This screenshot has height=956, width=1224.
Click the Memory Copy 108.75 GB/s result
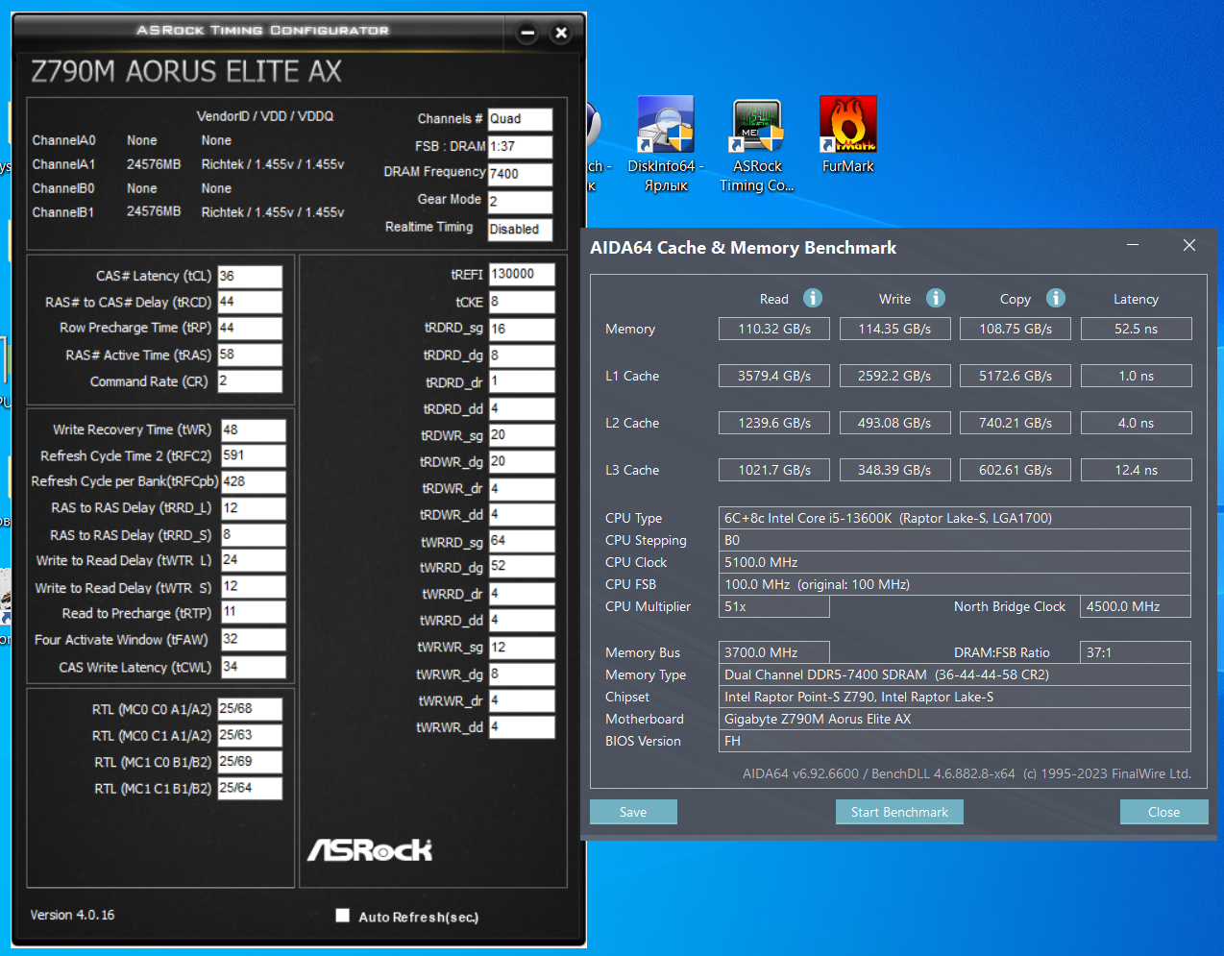tap(1016, 329)
